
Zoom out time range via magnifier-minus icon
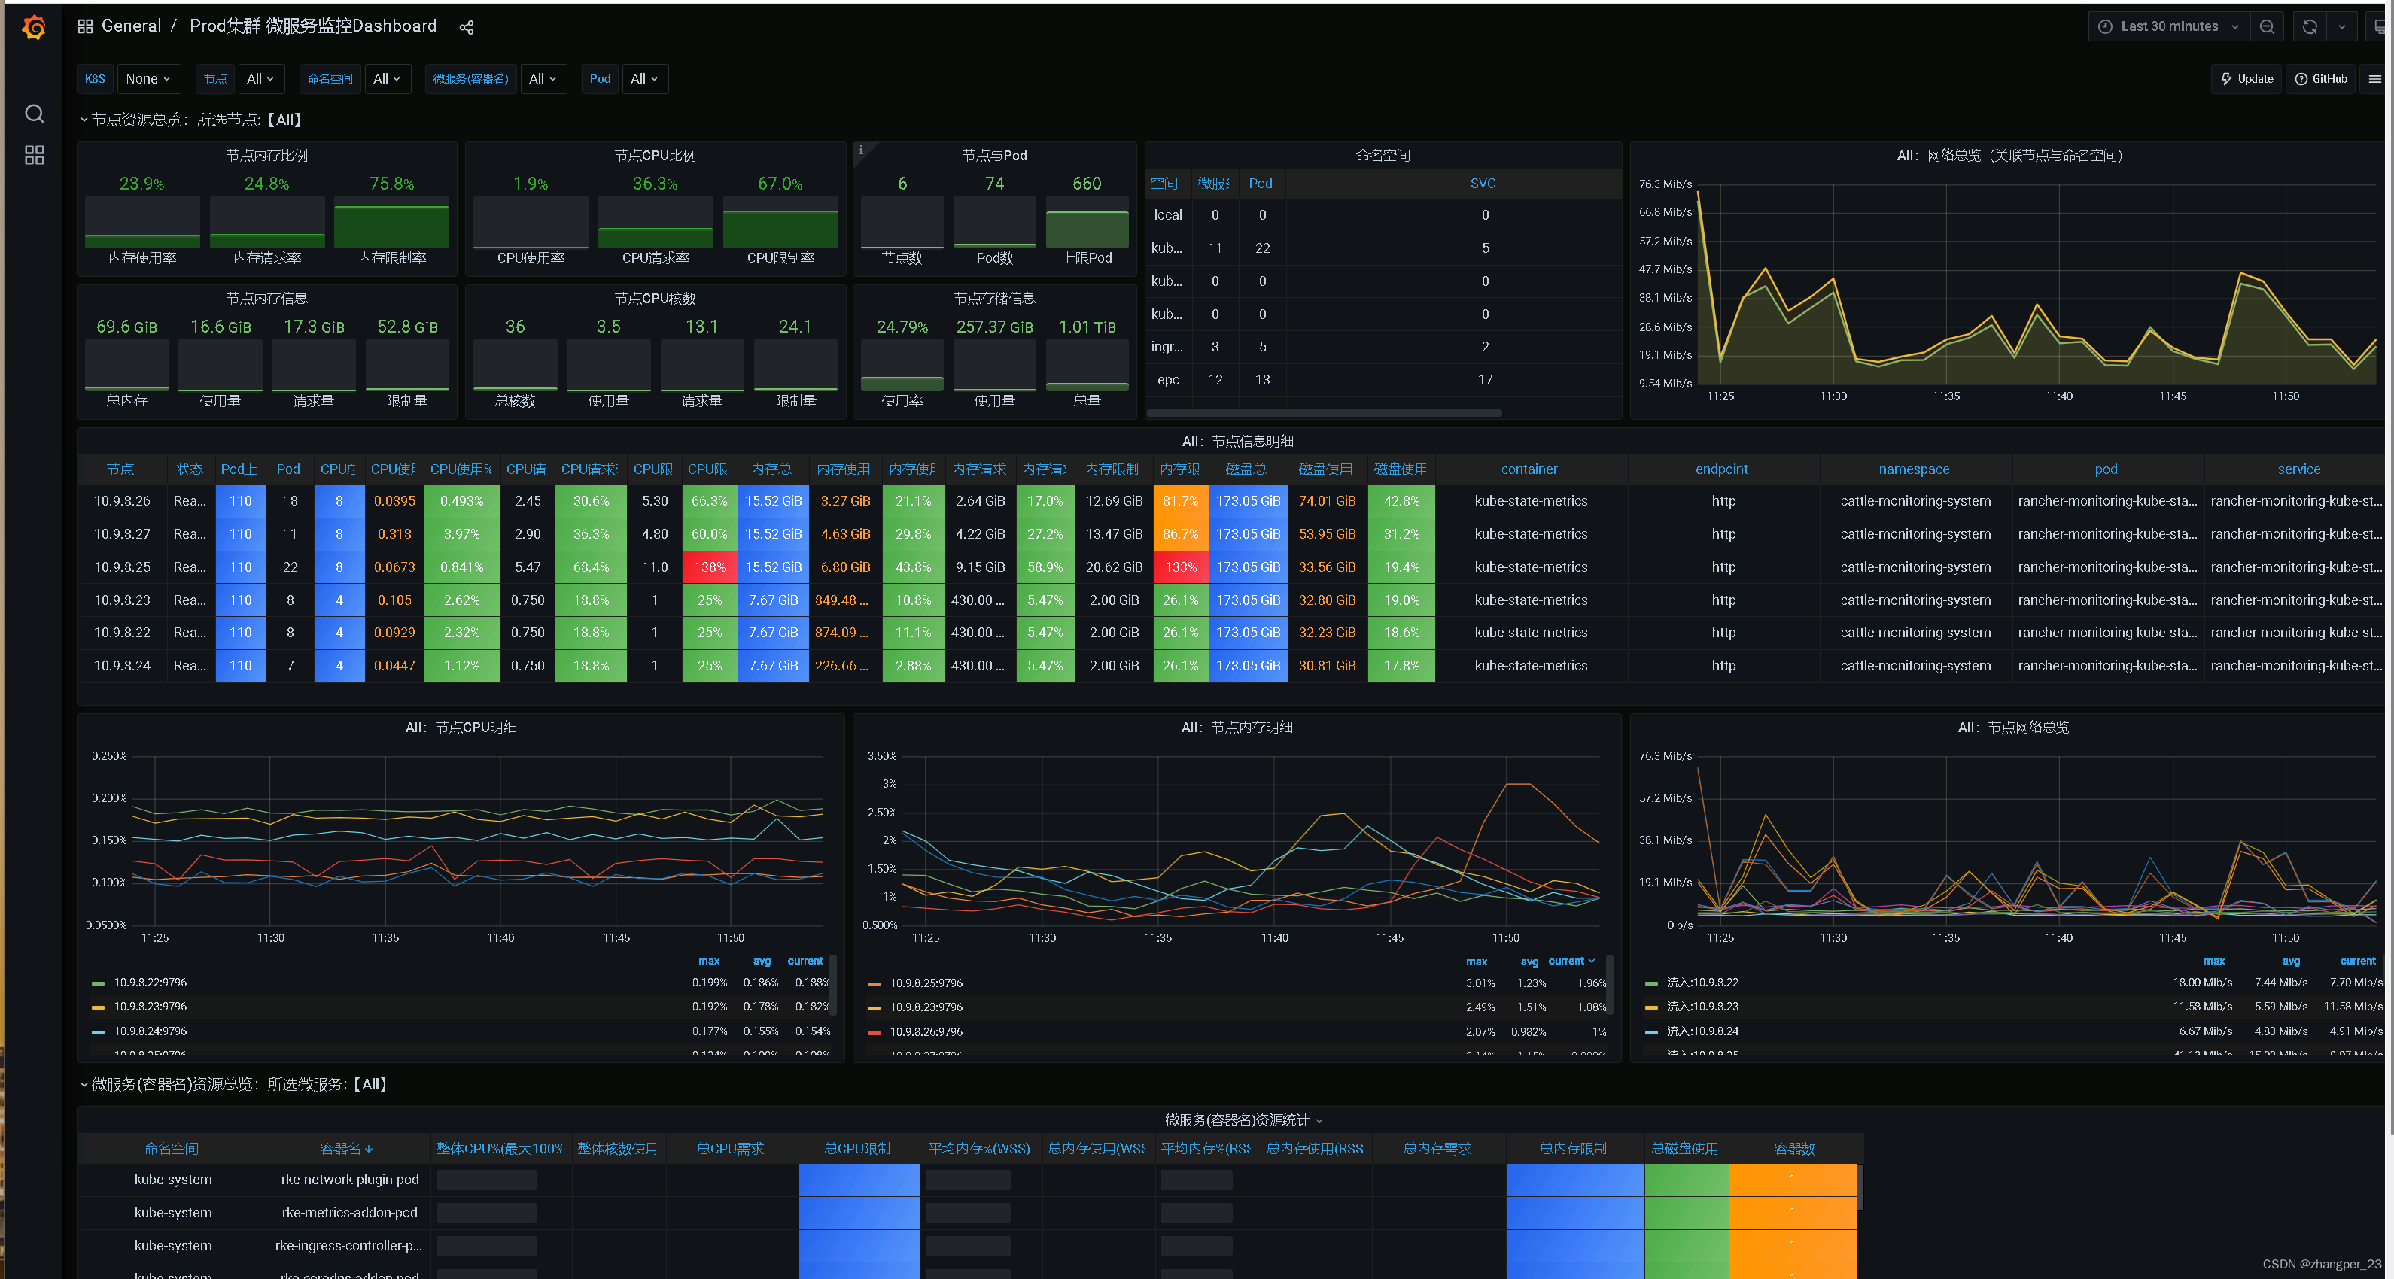coord(2267,26)
